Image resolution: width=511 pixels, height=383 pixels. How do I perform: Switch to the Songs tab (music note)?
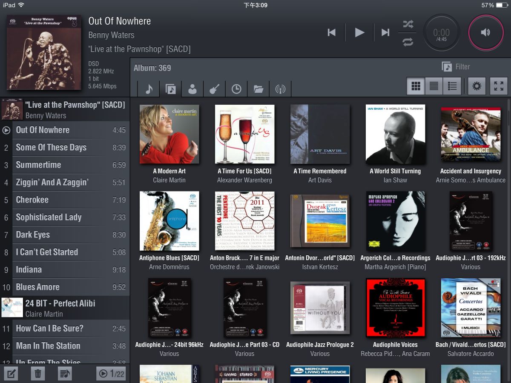149,89
